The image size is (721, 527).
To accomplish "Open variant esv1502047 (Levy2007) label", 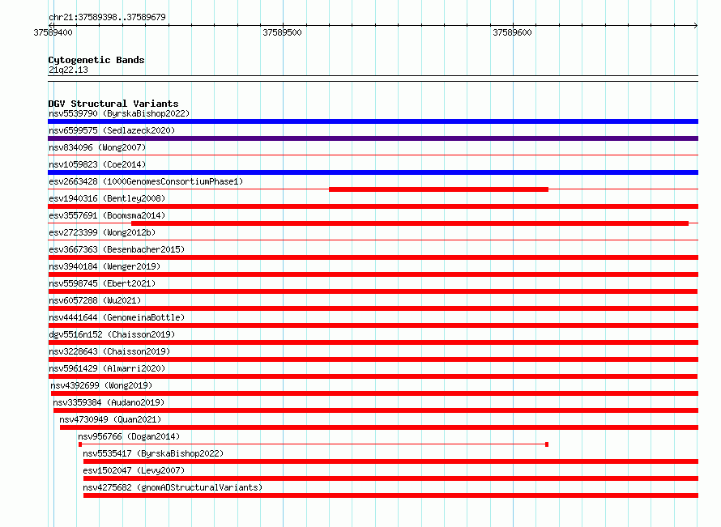I will pos(134,470).
